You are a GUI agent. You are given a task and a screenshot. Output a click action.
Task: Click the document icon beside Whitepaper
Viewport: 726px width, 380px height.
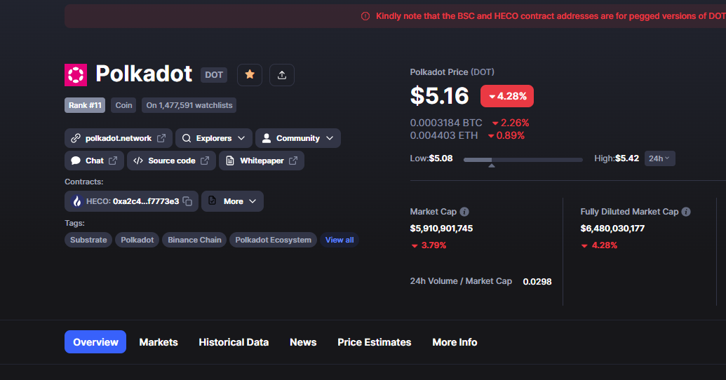pyautogui.click(x=229, y=161)
